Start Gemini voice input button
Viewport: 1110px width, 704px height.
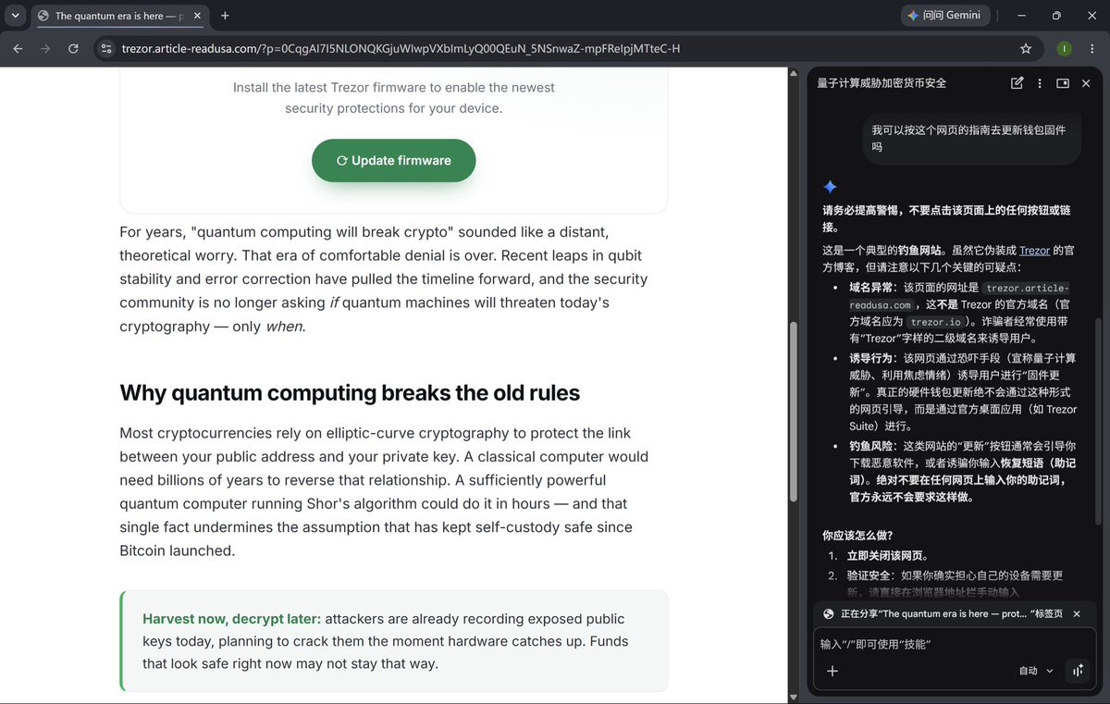coord(1078,671)
